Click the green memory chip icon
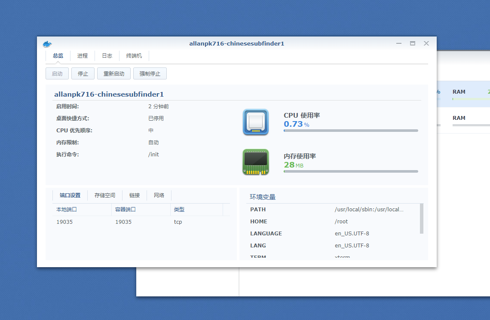 point(255,162)
